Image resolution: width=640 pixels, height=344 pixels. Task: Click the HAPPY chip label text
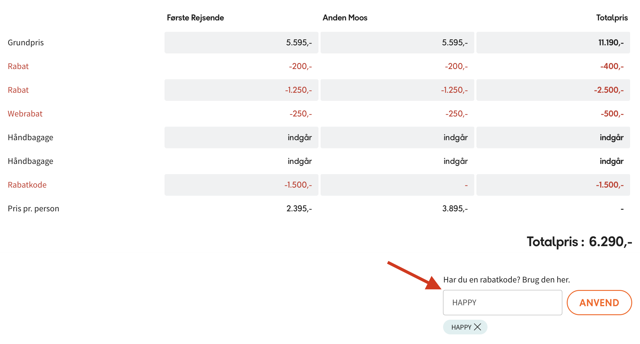[x=461, y=327]
